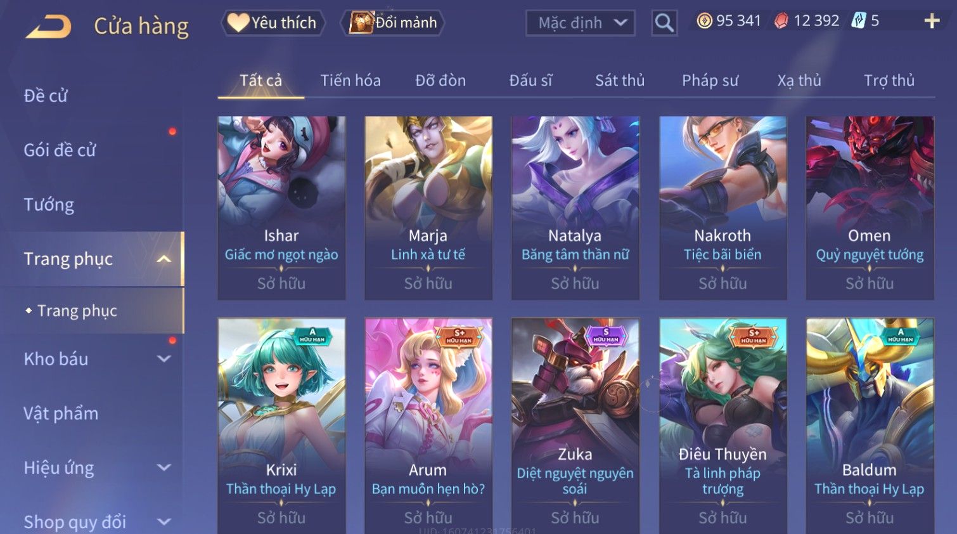Open search with the magnifier icon
957x534 pixels.
(664, 23)
